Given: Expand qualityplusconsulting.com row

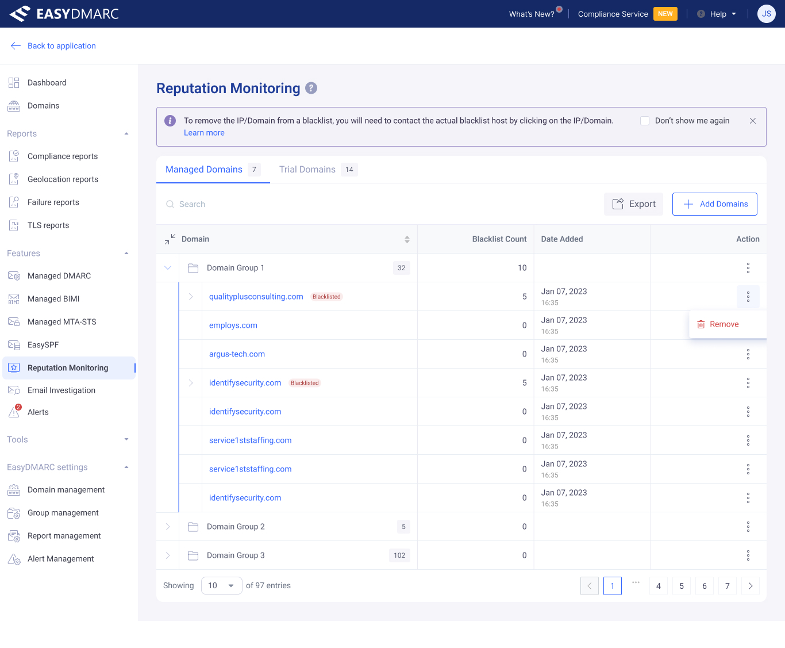Looking at the screenshot, I should pos(191,297).
